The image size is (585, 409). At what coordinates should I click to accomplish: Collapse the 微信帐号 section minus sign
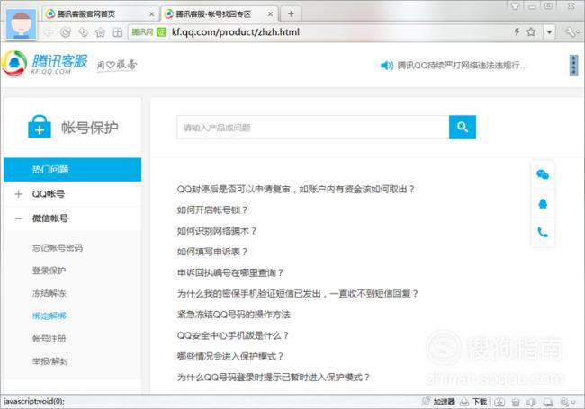click(x=19, y=218)
